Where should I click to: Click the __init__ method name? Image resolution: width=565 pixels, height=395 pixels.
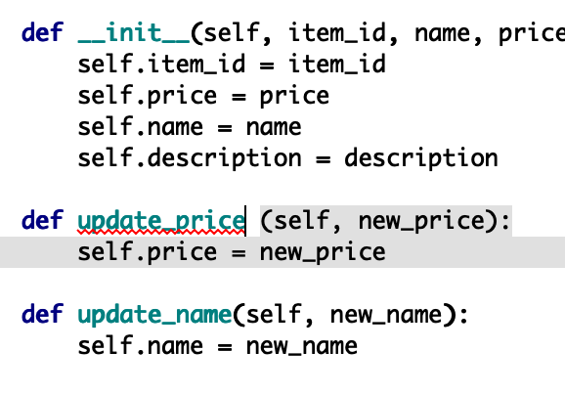coord(134,33)
